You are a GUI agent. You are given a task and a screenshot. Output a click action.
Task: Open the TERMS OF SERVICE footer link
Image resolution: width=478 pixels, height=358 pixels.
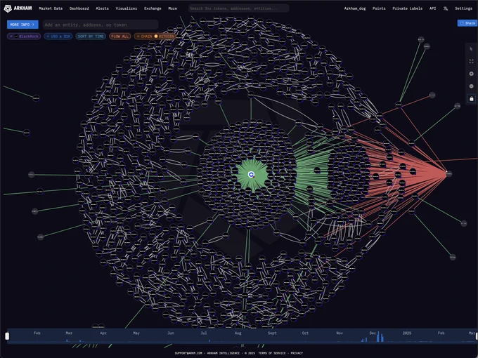[x=272, y=353]
